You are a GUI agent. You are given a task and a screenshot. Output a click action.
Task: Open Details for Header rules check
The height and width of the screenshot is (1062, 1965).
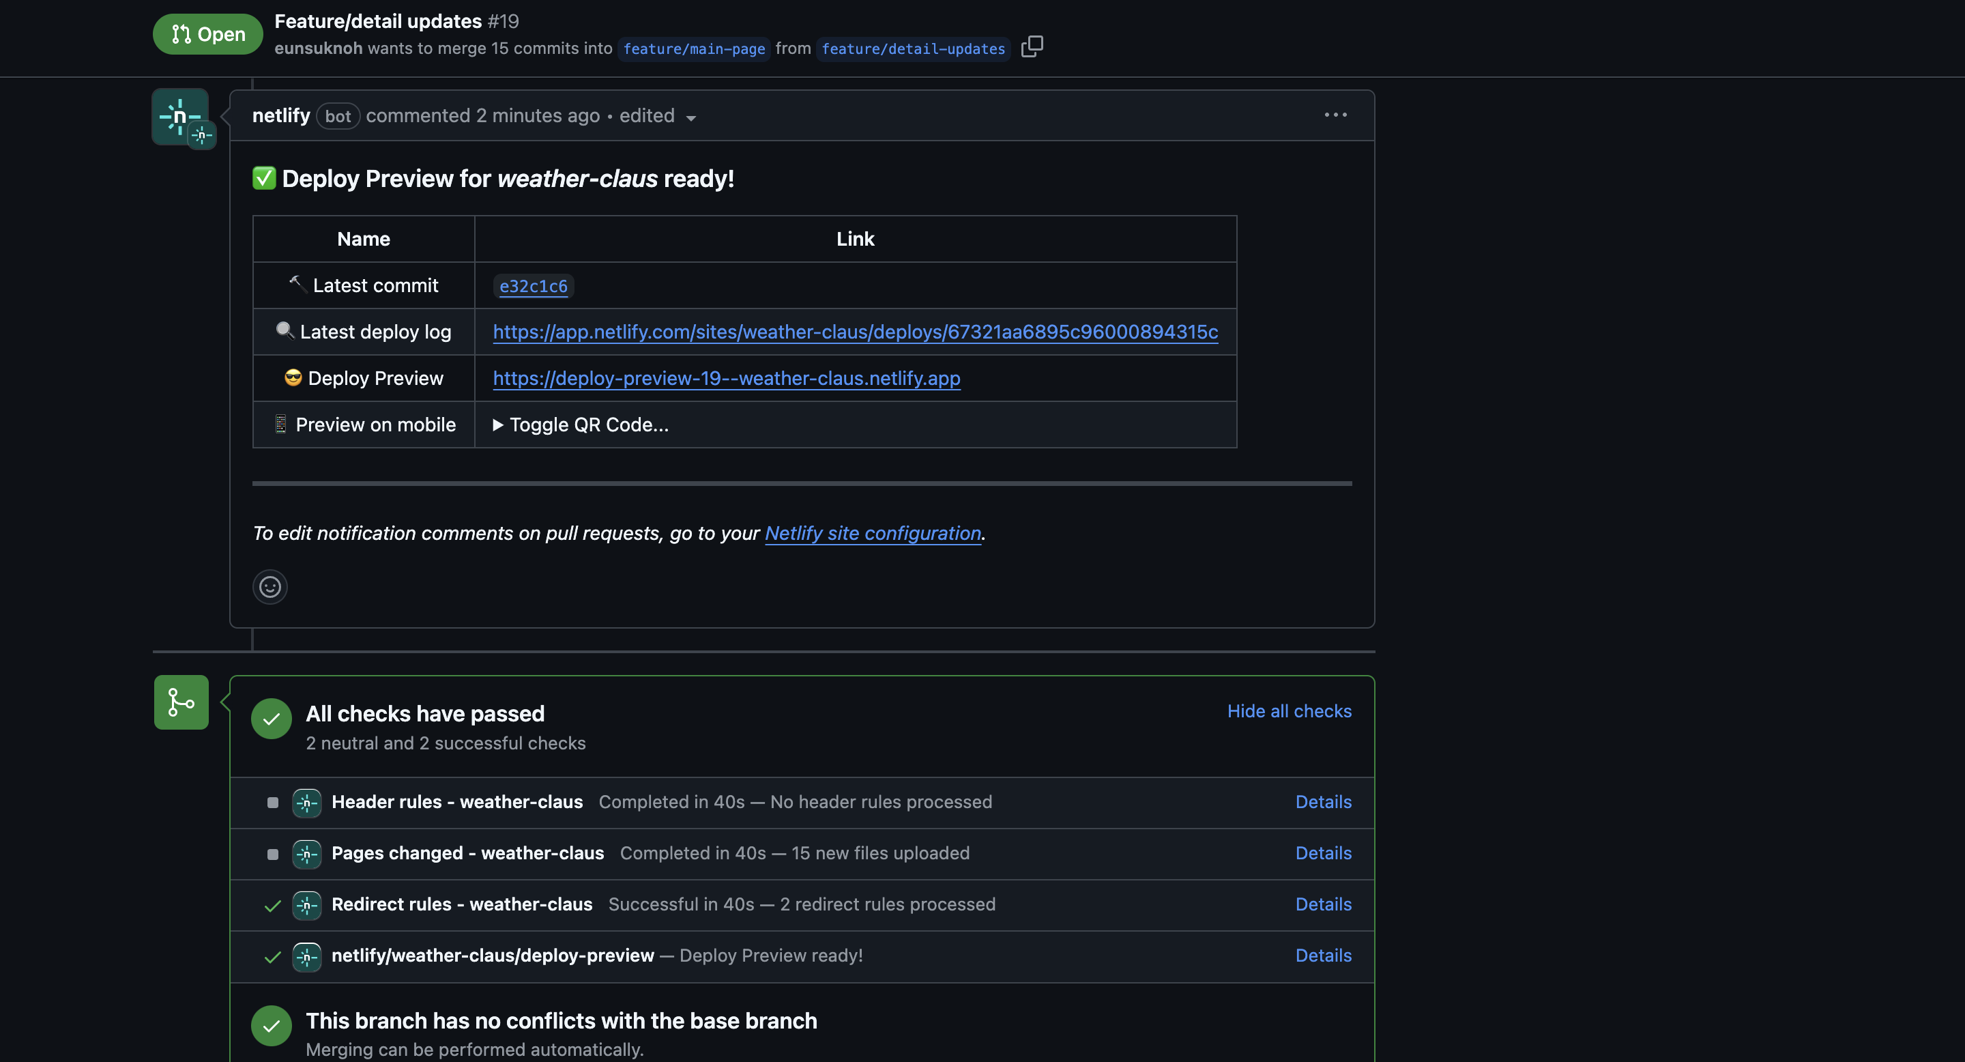tap(1323, 802)
